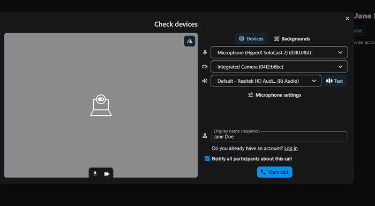Start the call

pyautogui.click(x=274, y=172)
